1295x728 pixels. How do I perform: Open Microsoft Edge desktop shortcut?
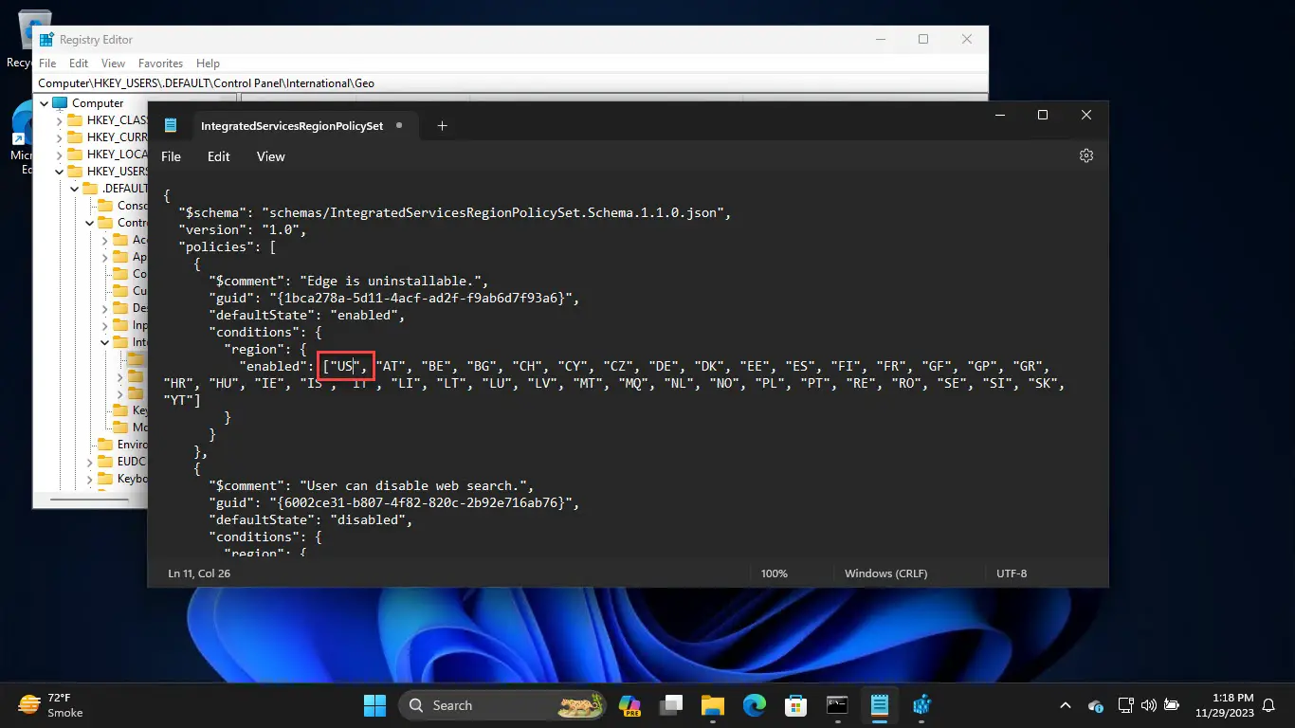click(x=23, y=137)
